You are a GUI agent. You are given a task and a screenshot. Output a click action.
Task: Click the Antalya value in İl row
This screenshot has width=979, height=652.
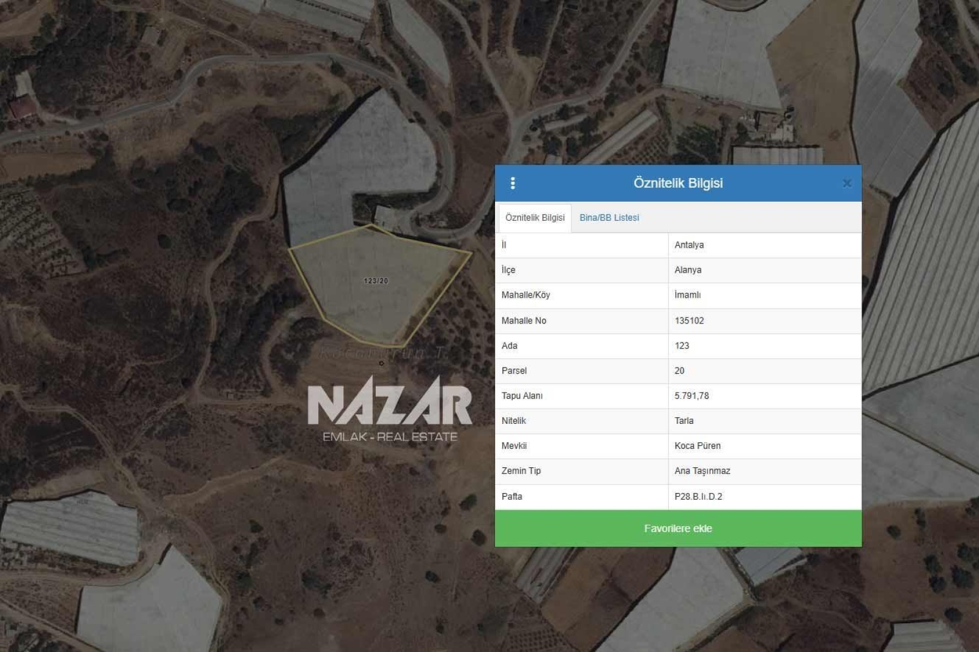tap(689, 245)
